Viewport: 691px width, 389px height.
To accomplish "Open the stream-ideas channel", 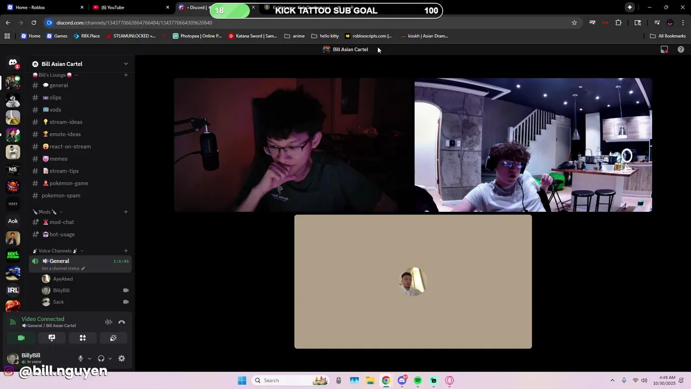I will click(x=80, y=122).
